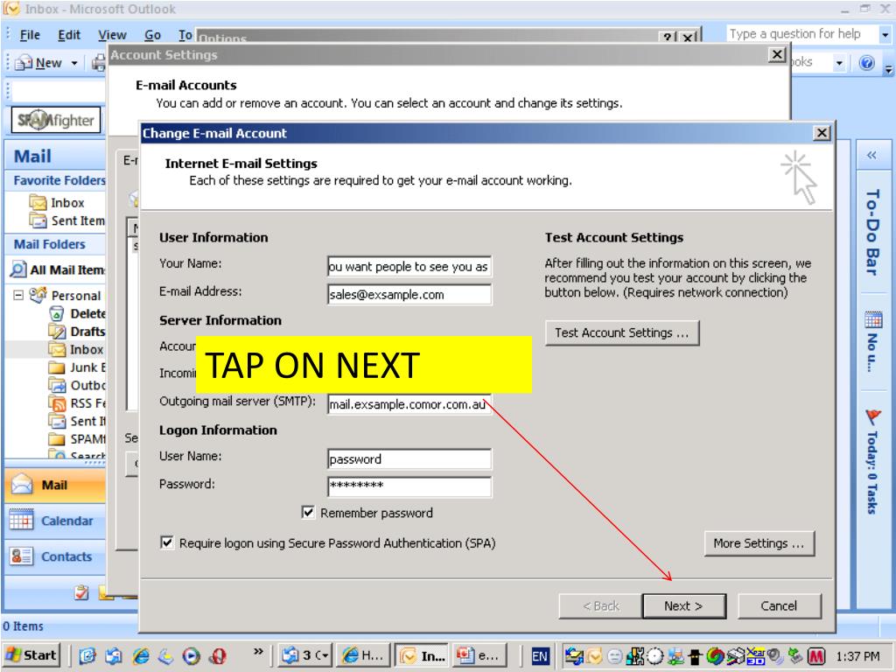Select Sent Items in Favorite Folders
896x672 pixels.
pyautogui.click(x=67, y=220)
